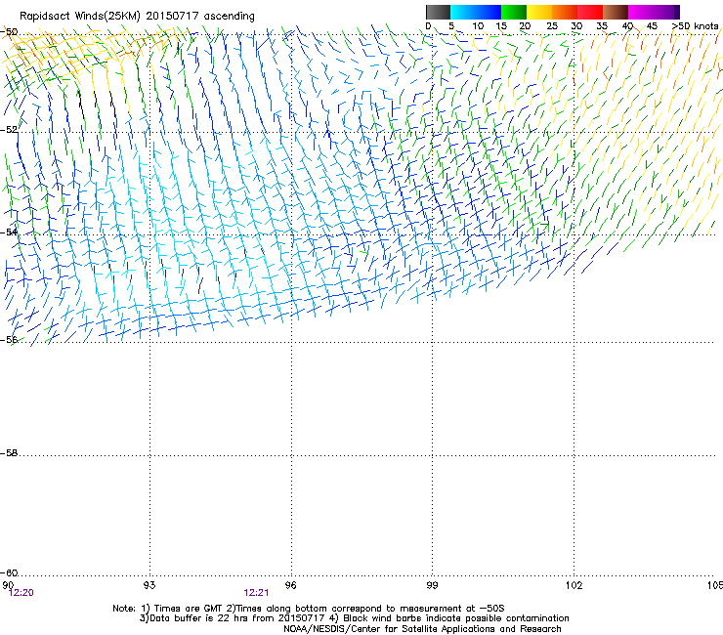Click the NOAA/NESDIS credit line
Viewport: 723px width, 635px height.
422,629
